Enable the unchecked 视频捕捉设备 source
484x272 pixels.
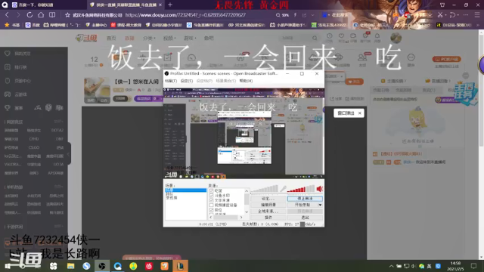click(212, 205)
